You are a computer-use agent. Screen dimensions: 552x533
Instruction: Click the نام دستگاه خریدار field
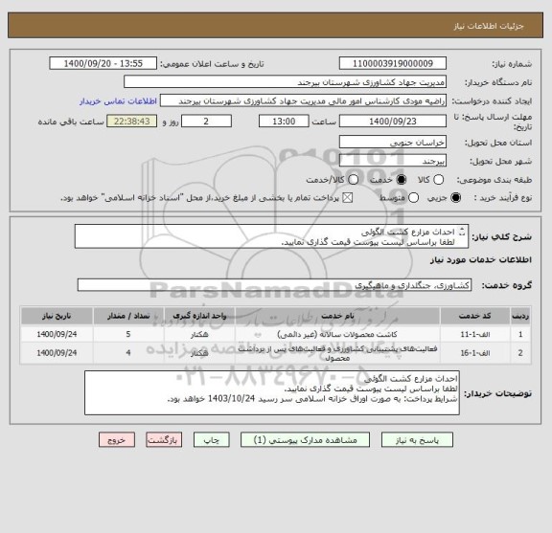(285, 82)
